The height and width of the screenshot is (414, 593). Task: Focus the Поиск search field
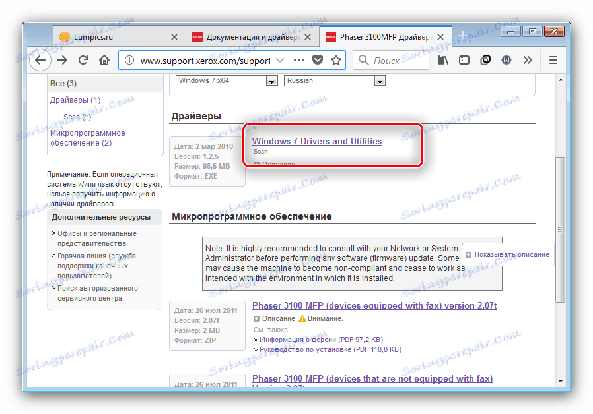pyautogui.click(x=391, y=61)
